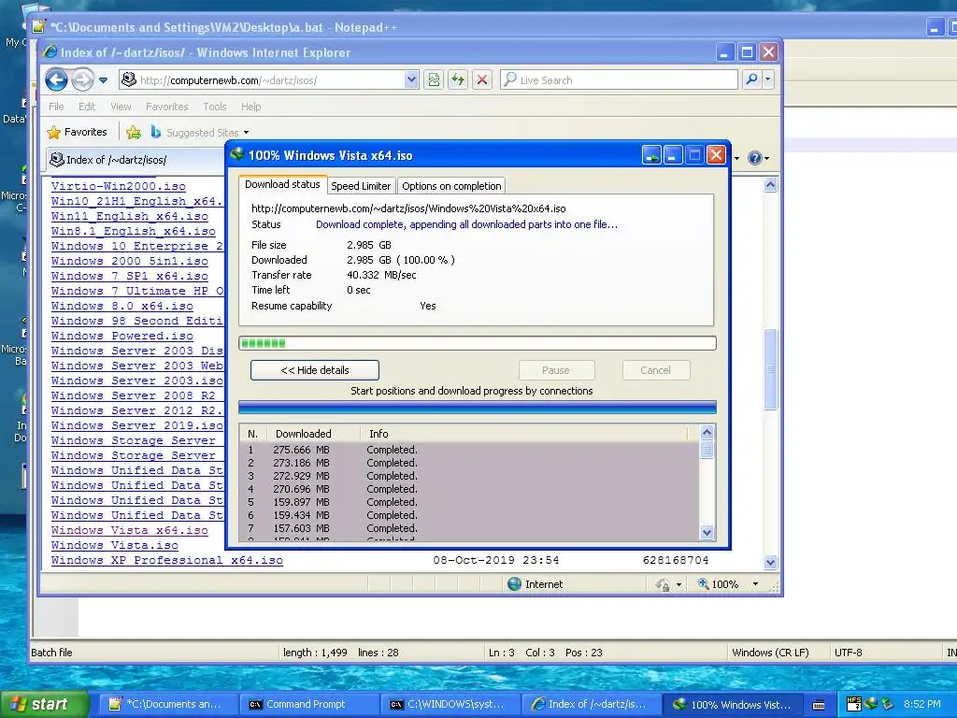The height and width of the screenshot is (718, 957).
Task: Click the clock showing 8:52 PM
Action: 922,704
